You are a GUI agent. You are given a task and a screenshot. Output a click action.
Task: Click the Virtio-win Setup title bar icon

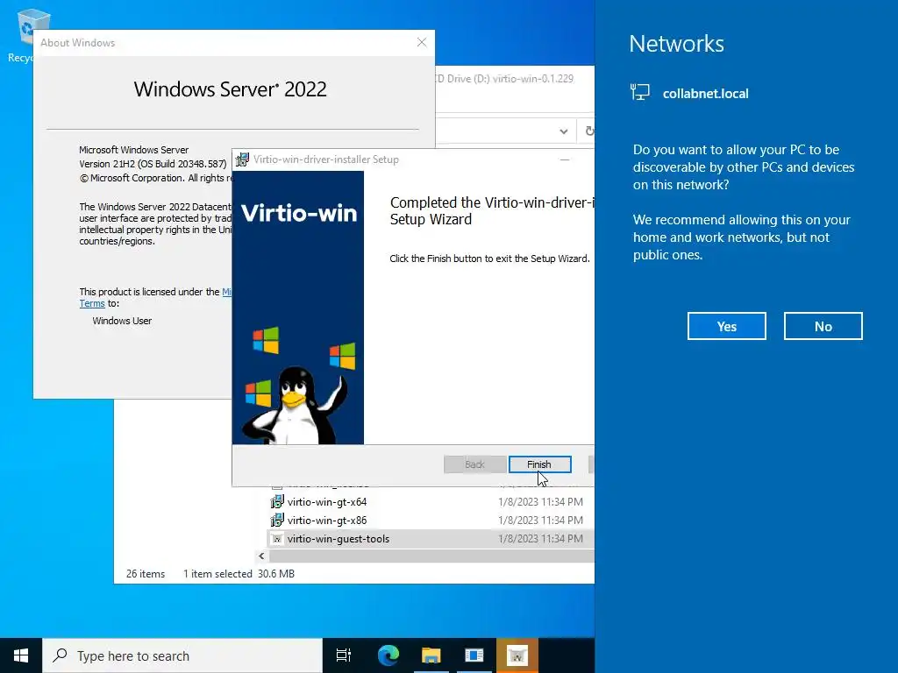[x=242, y=159]
